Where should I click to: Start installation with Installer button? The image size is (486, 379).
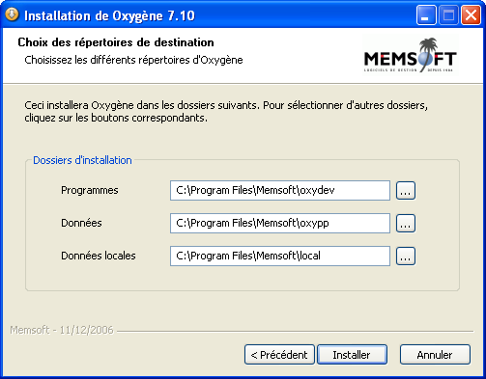click(x=352, y=355)
